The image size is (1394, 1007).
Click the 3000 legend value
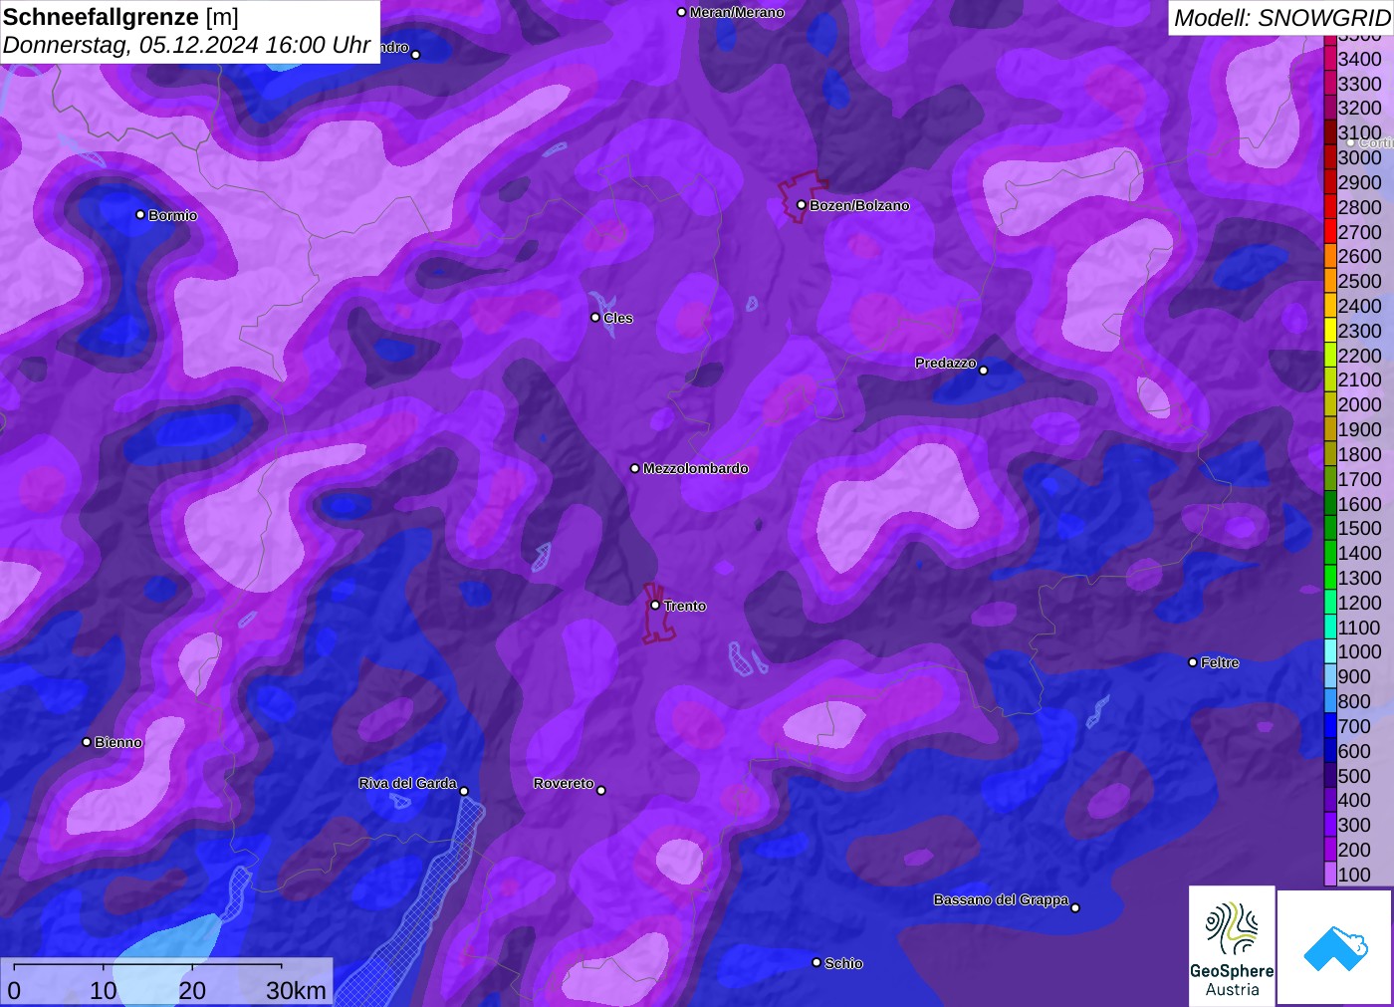click(x=1359, y=157)
